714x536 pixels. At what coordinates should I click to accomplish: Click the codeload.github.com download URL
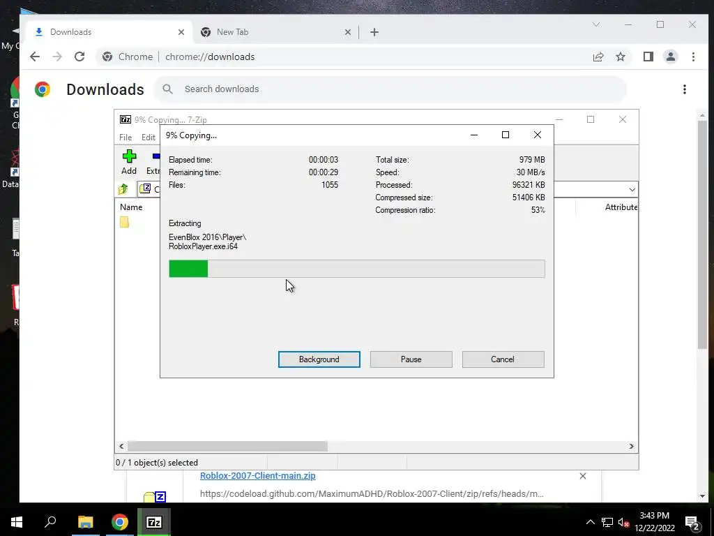click(371, 493)
